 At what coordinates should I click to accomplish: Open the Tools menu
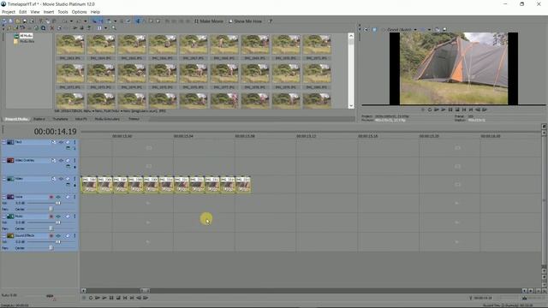coord(63,12)
